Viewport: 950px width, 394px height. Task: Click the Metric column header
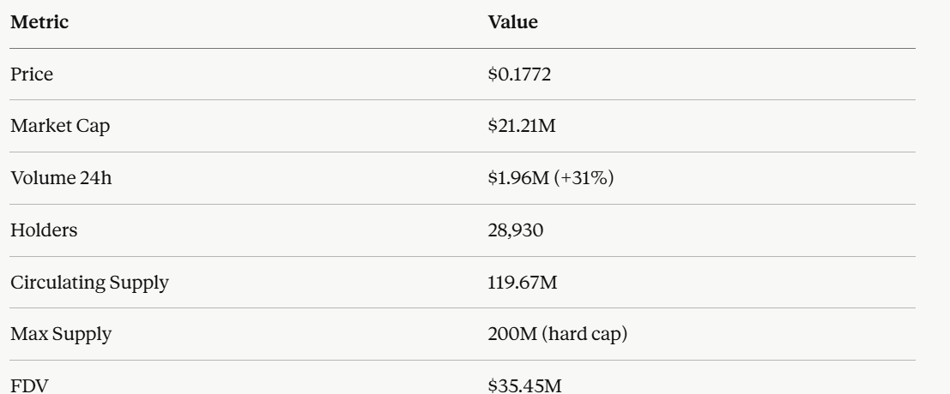tap(39, 23)
